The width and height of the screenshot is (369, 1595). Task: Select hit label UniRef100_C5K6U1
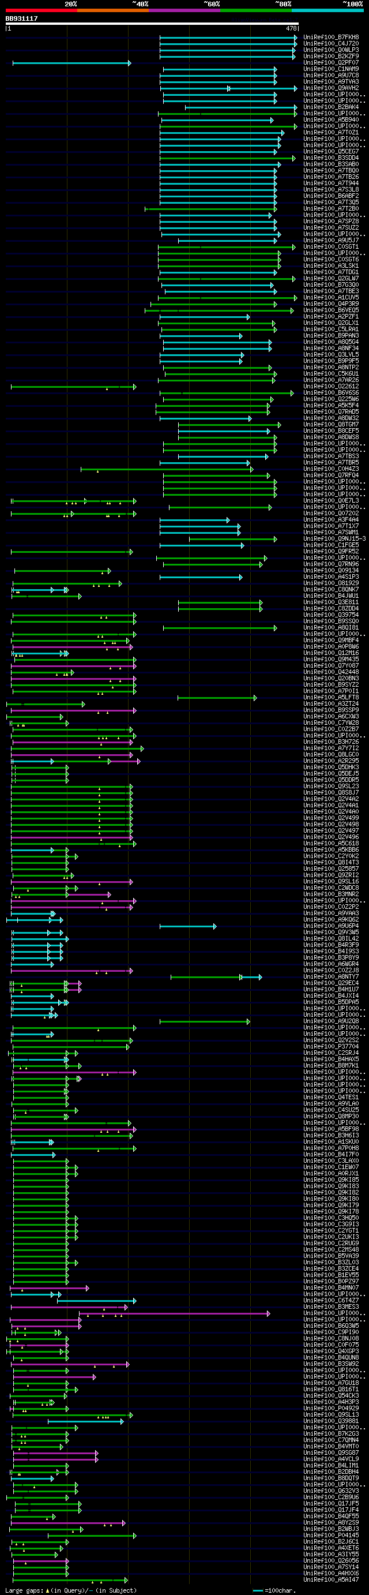(330, 373)
